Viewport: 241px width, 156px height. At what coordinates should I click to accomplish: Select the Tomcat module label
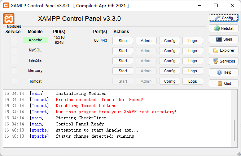pos(35,81)
